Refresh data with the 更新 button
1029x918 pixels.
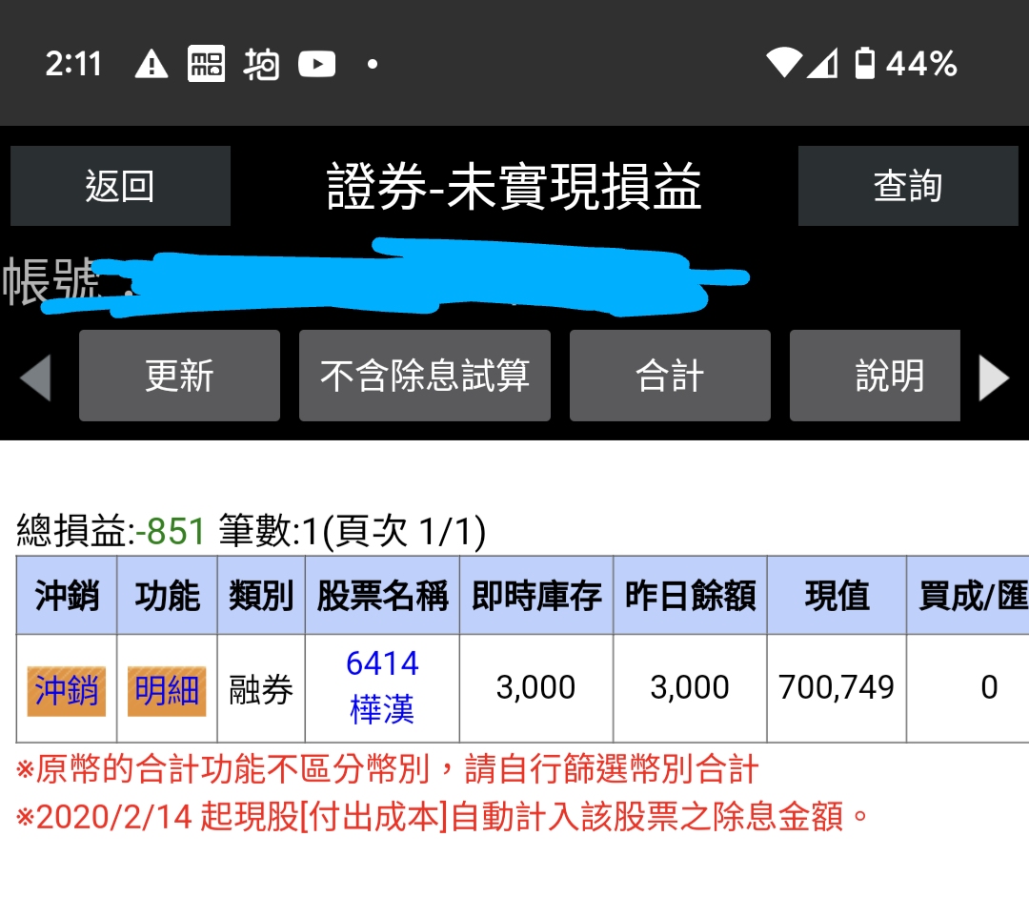coord(179,376)
